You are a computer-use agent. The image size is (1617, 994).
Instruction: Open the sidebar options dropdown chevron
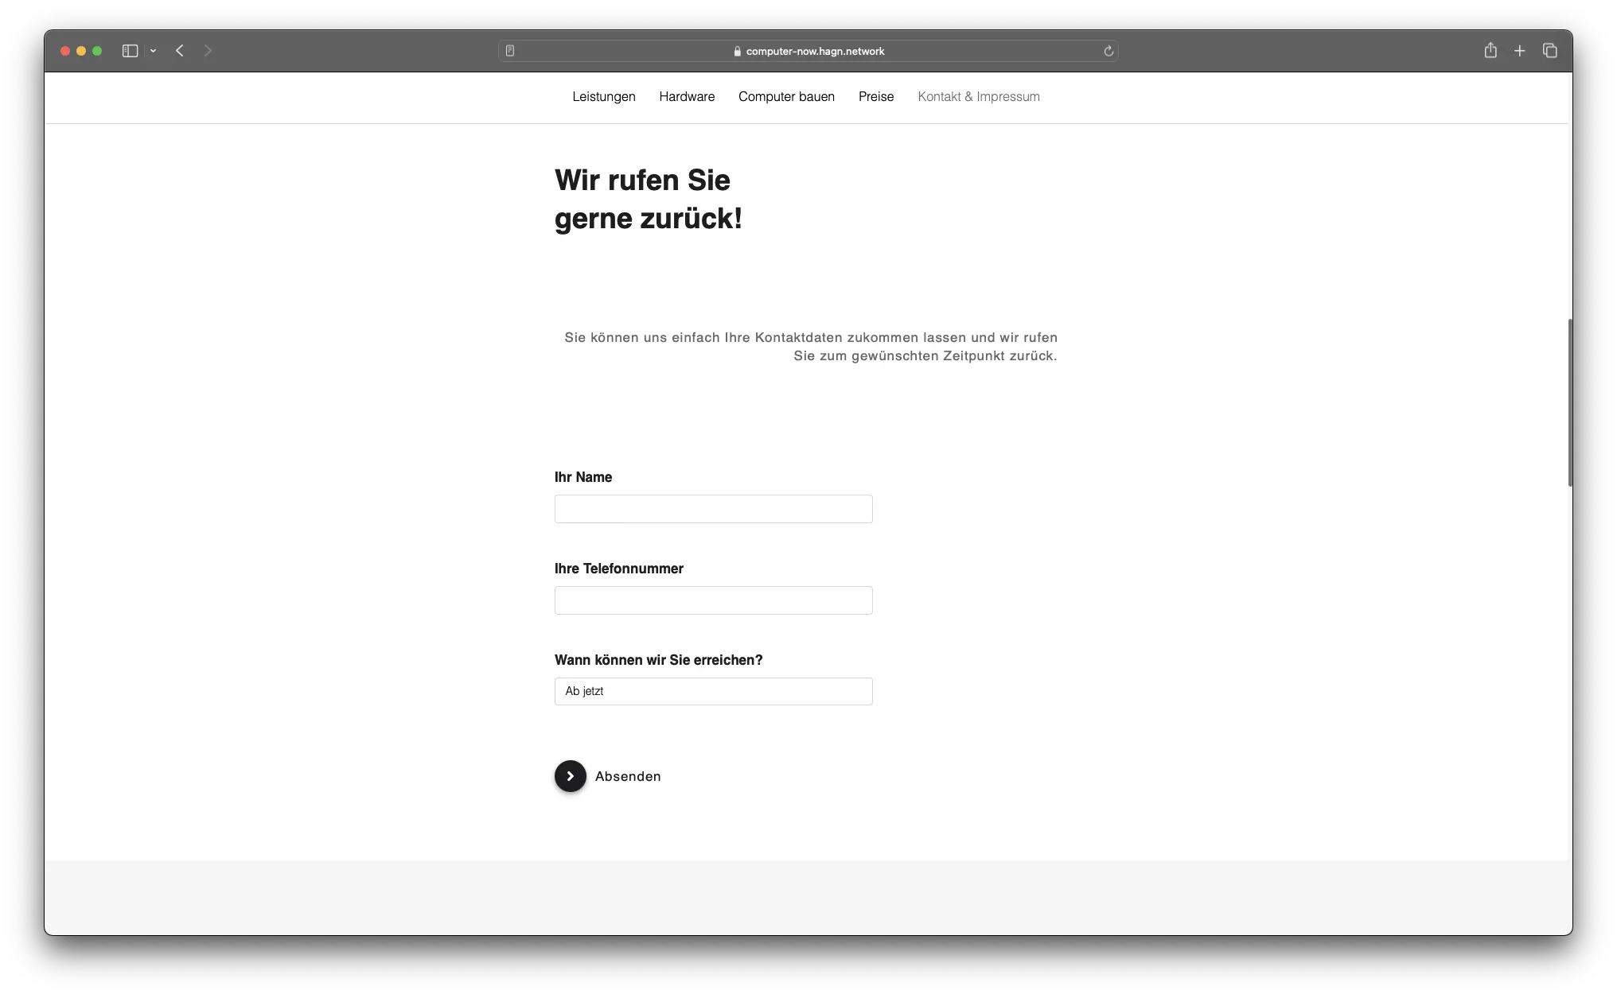point(153,51)
